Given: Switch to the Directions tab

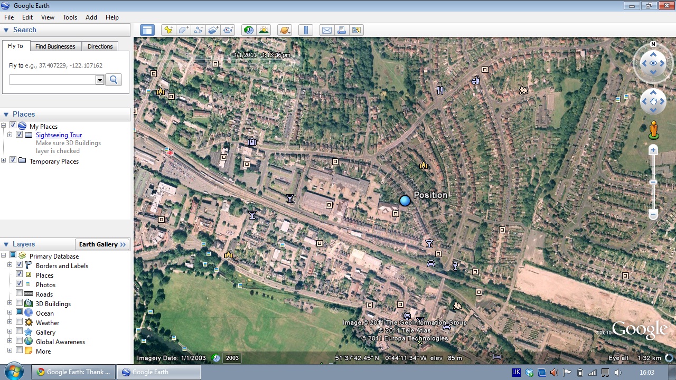Looking at the screenshot, I should [x=100, y=46].
